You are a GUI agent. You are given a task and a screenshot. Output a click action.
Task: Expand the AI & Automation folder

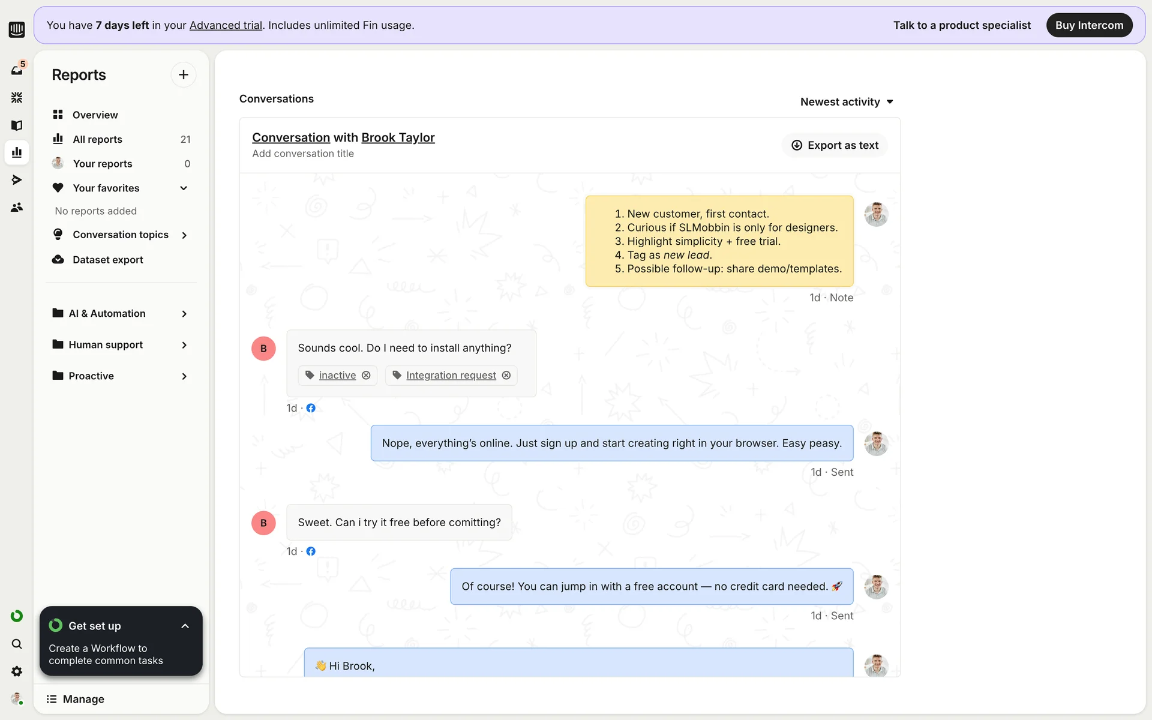tap(120, 313)
